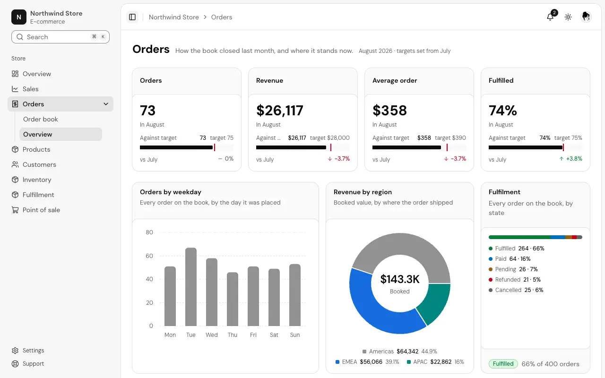
Task: Click the search magnifier icon
Action: [20, 37]
